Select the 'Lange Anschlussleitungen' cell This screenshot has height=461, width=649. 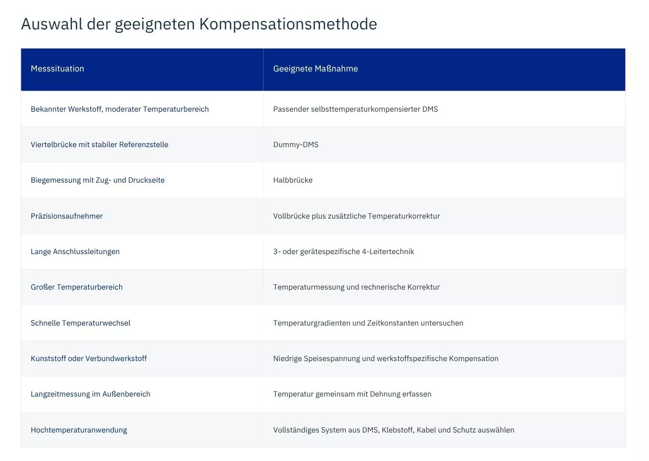[x=142, y=251]
